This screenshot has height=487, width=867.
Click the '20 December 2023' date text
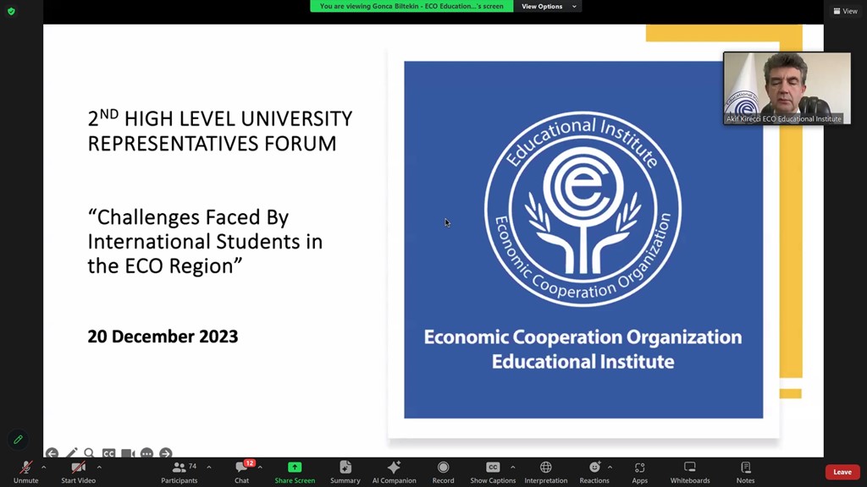point(163,337)
